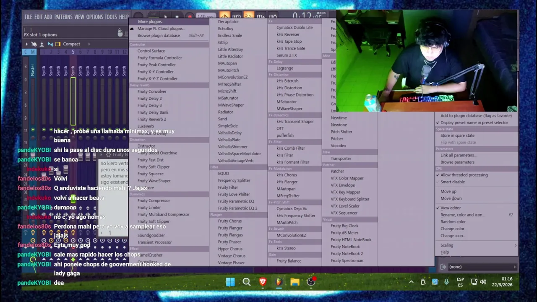Open the TOOLS menu
The width and height of the screenshot is (537, 302).
click(x=111, y=17)
